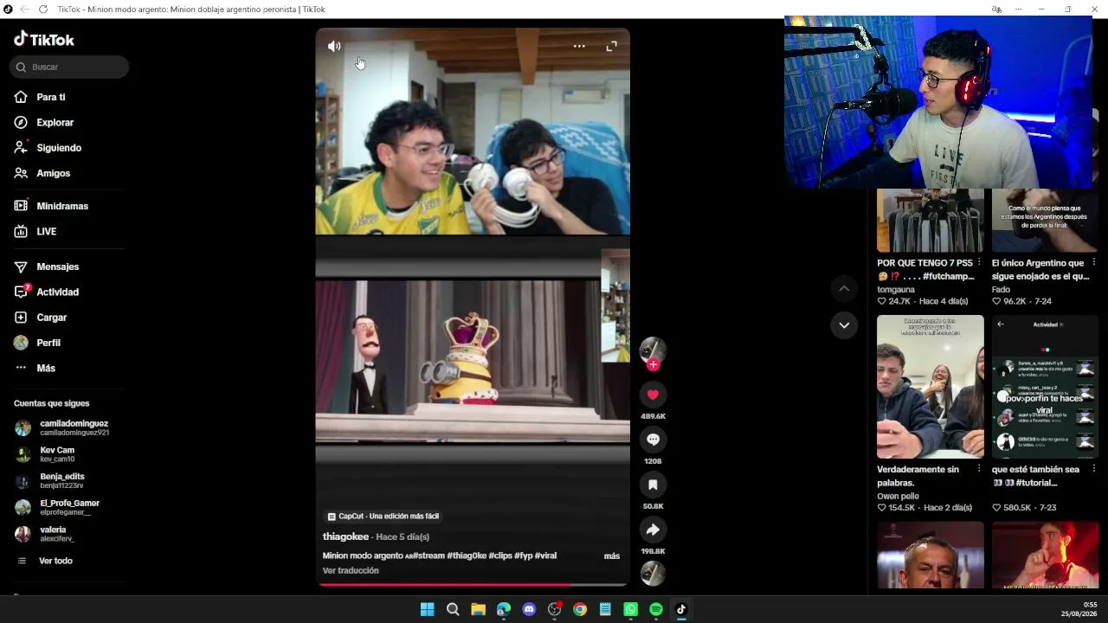Launch Microsoft Edge from the taskbar
Screen dimensions: 1108x623
point(504,609)
